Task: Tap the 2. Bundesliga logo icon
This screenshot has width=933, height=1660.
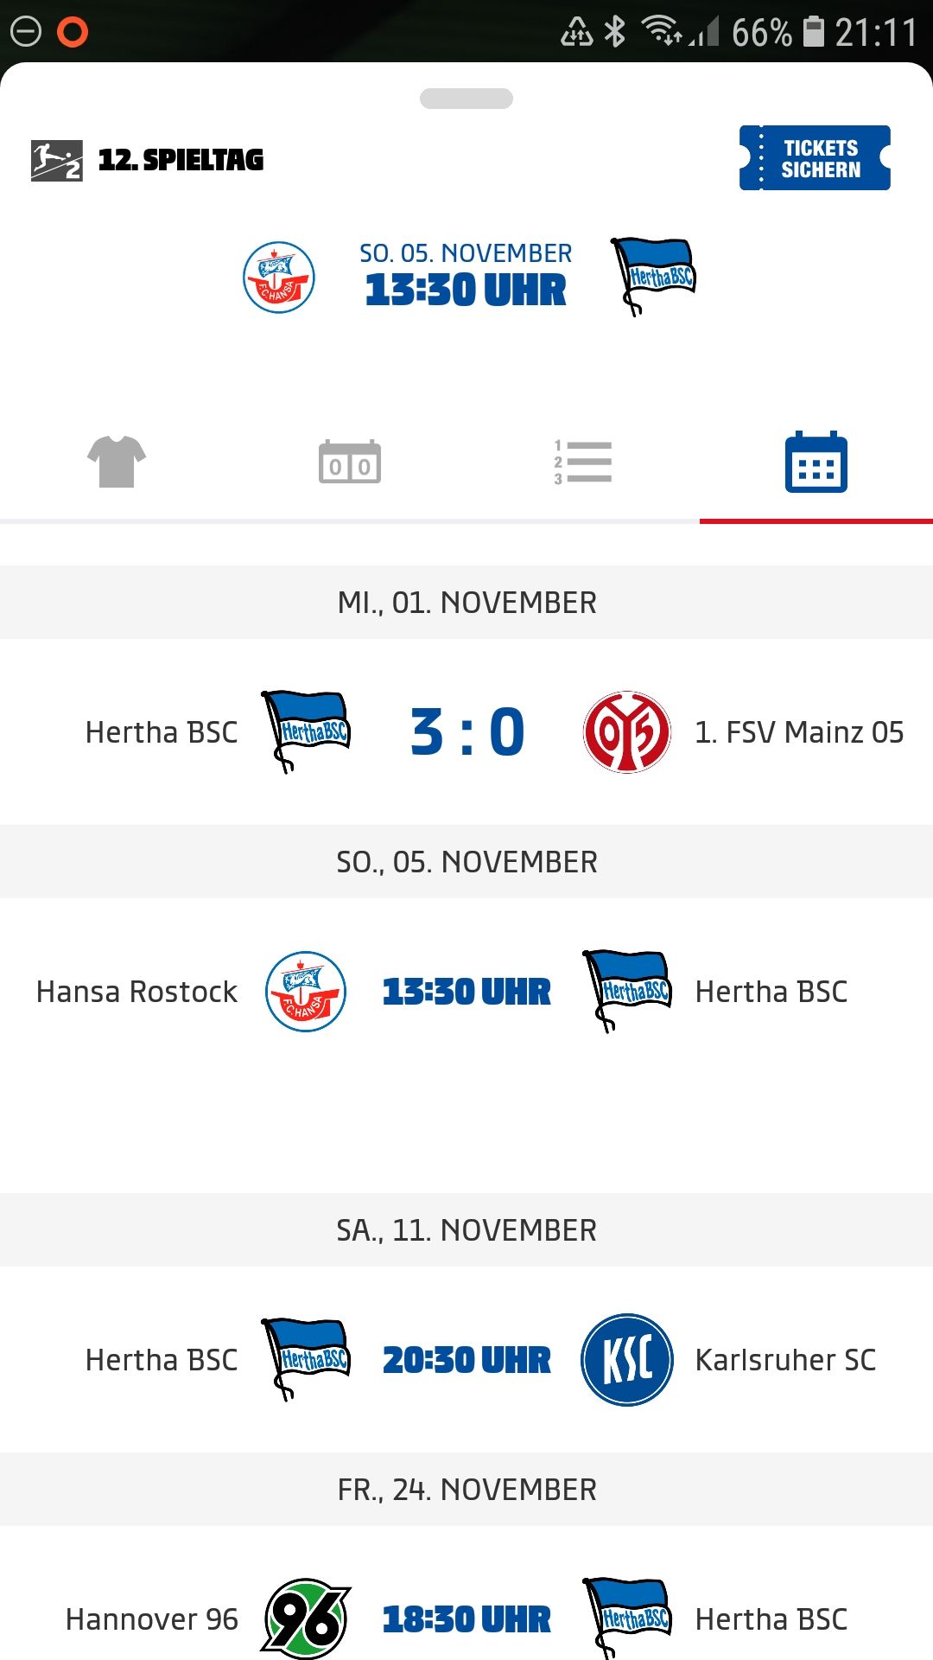Action: point(56,160)
